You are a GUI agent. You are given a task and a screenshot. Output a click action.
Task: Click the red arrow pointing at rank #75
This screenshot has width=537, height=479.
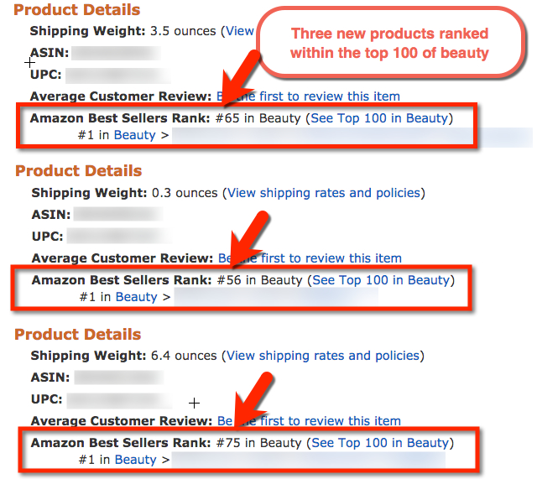coord(248,403)
